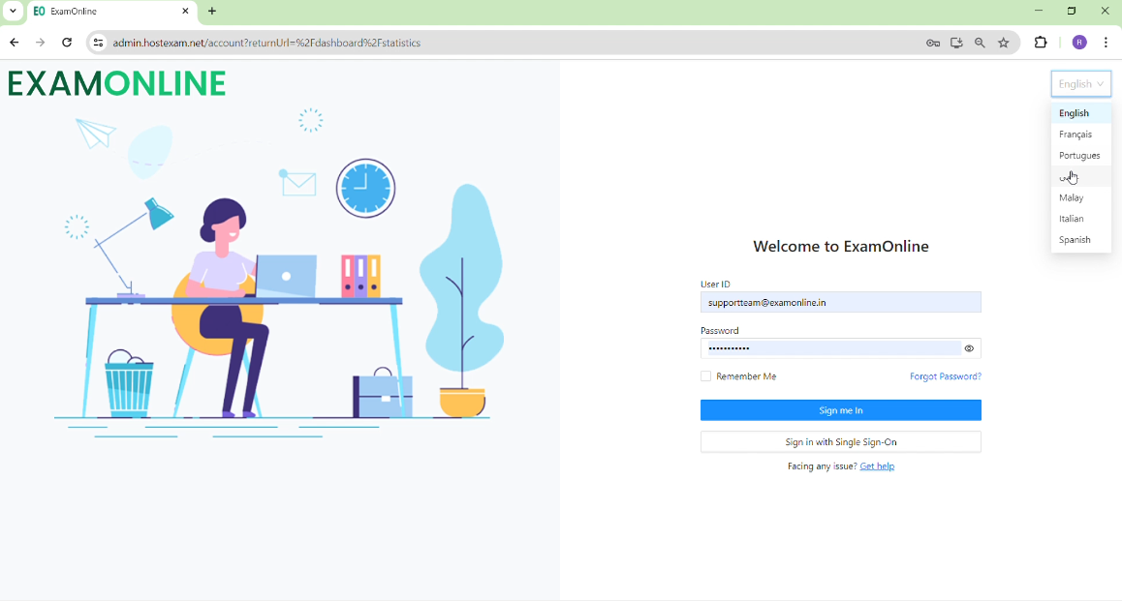Viewport: 1122px width, 601px height.
Task: Open the zoom magnifier icon
Action: tap(981, 43)
